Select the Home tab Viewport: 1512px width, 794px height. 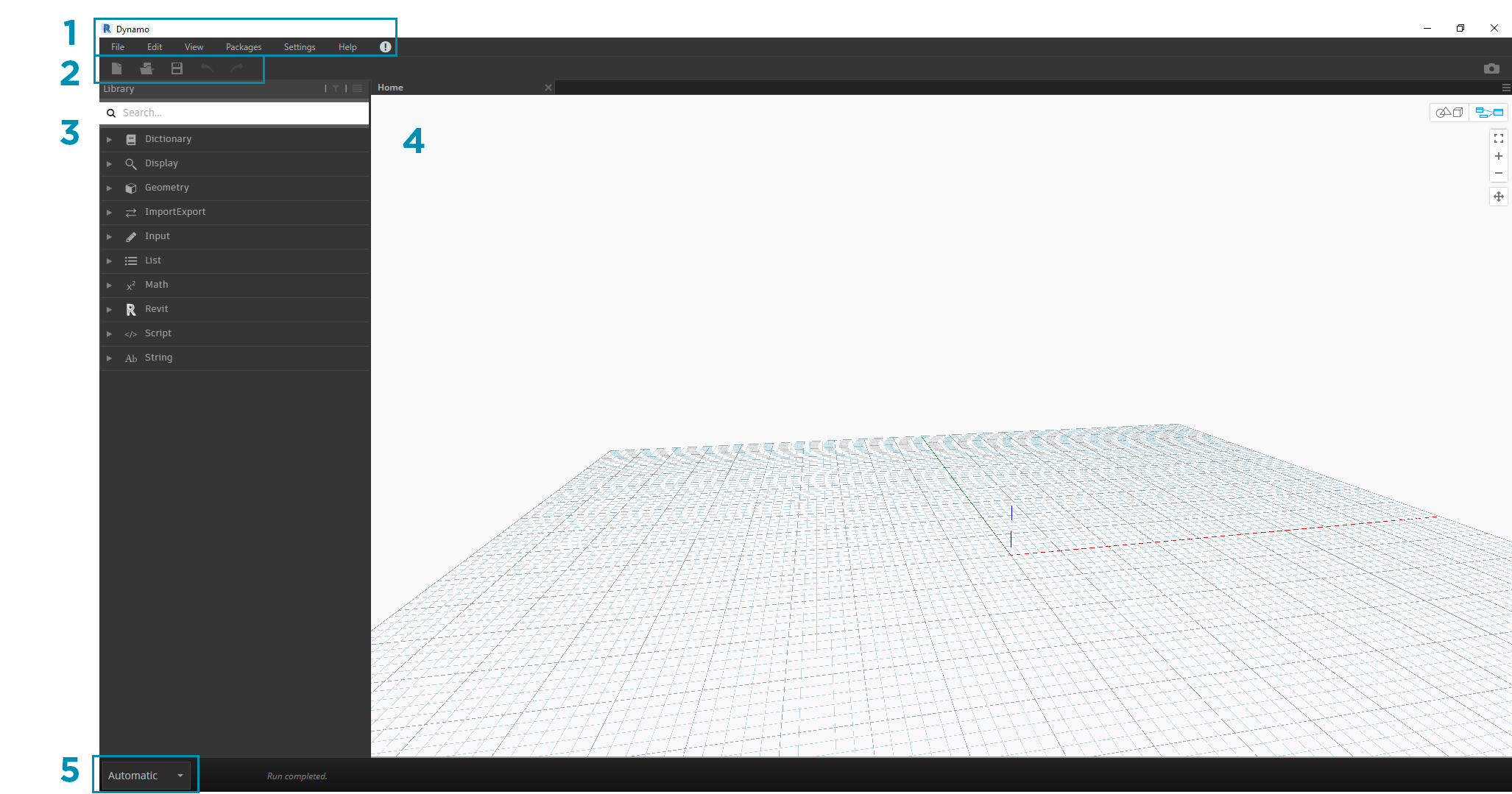coord(389,87)
